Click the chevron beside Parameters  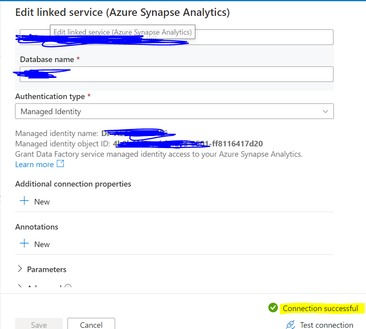(x=20, y=269)
